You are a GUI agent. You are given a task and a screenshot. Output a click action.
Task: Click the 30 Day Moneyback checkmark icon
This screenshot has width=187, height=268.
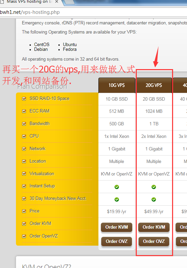click(x=24, y=199)
